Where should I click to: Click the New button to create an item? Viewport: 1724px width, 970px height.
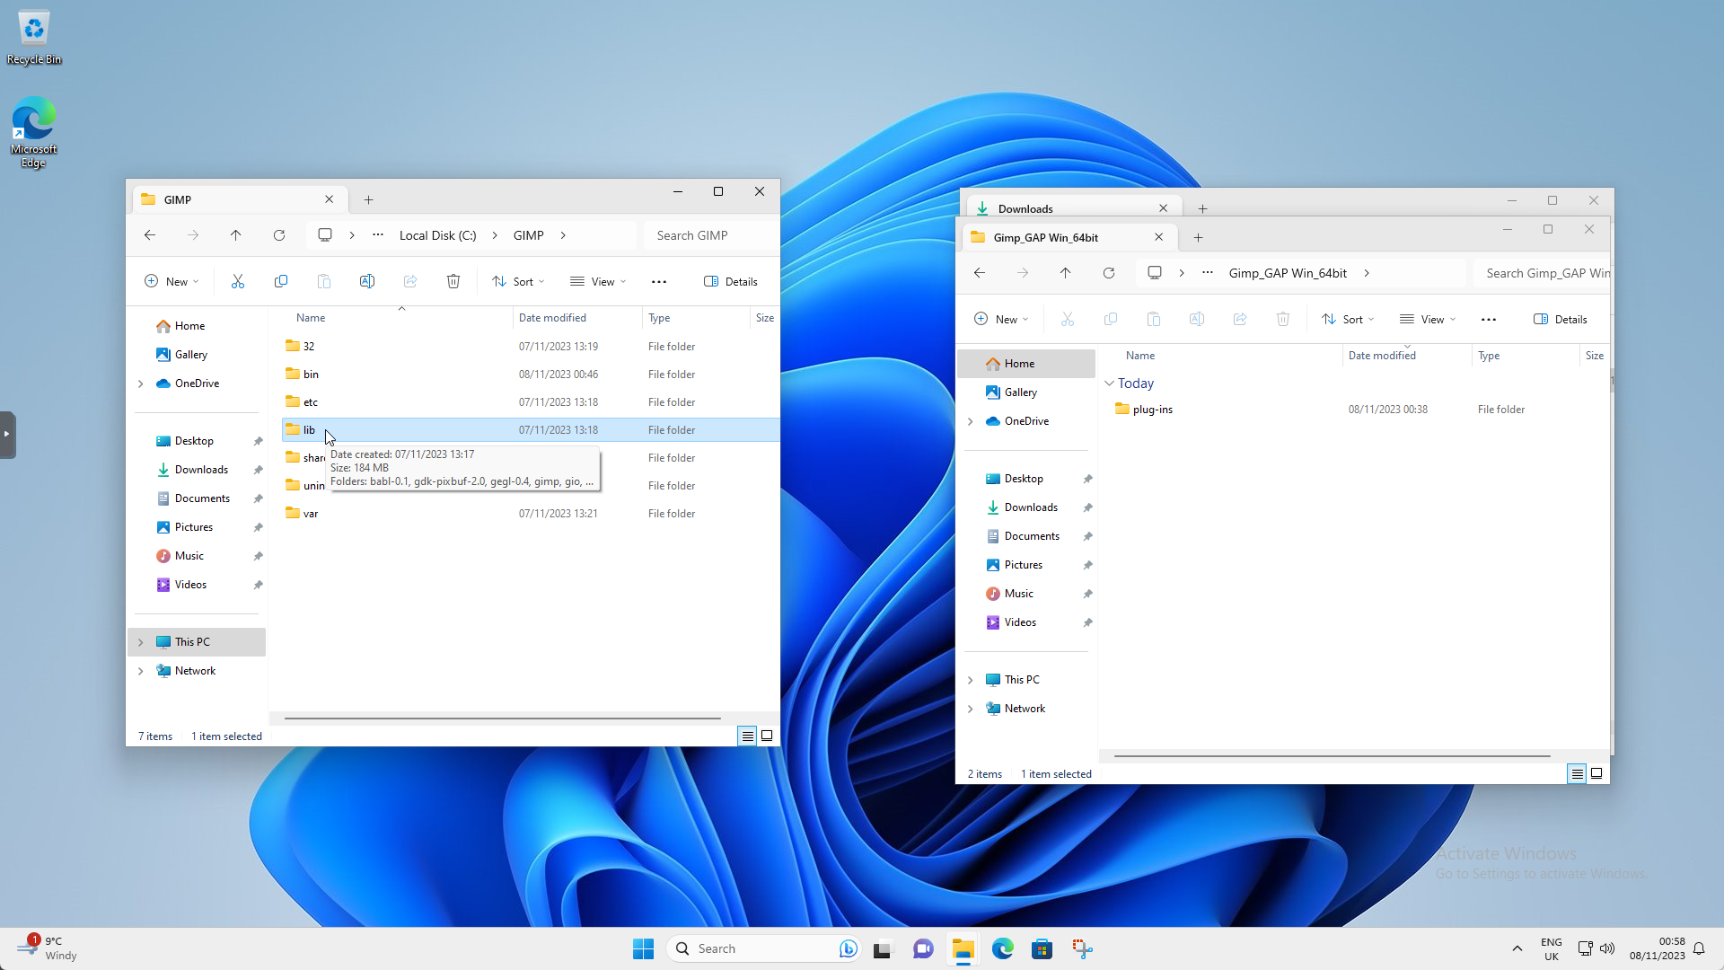(171, 281)
